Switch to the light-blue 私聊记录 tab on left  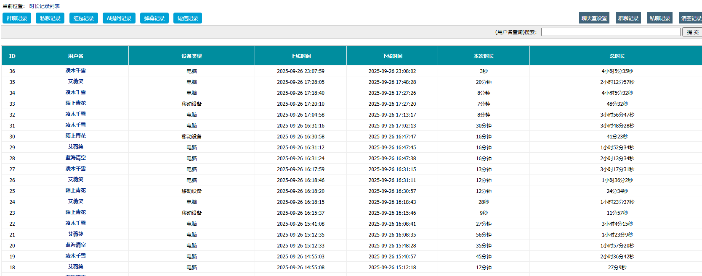point(50,18)
